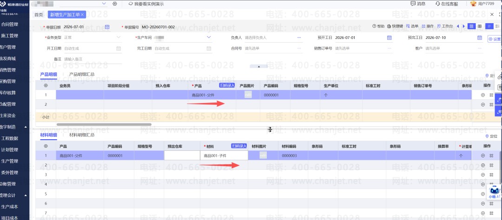Close the 新增生产加工单 tab
Viewport: 502px width, 220px height.
point(82,15)
